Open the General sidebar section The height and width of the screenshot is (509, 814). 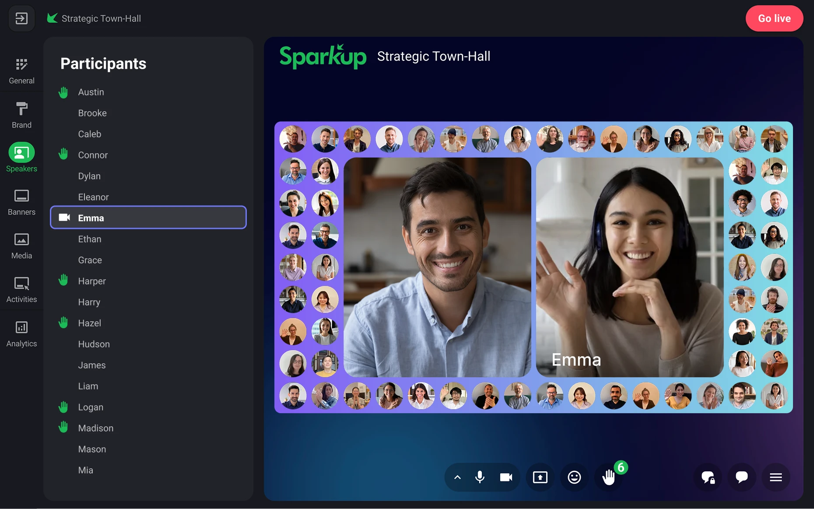(x=21, y=71)
